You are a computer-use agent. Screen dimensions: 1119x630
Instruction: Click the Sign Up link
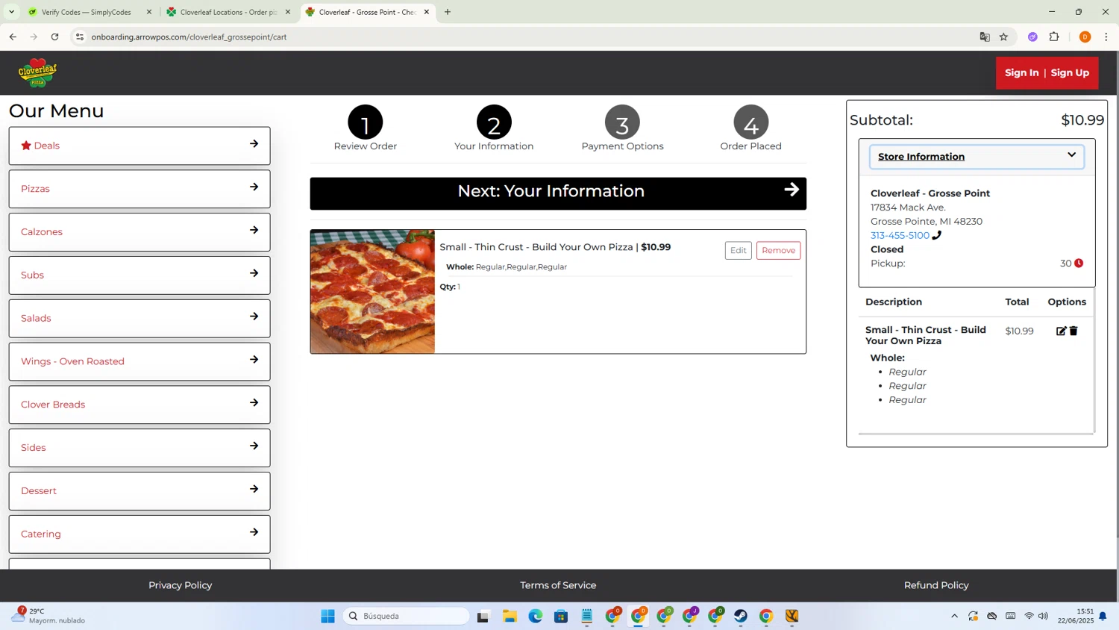click(x=1070, y=72)
